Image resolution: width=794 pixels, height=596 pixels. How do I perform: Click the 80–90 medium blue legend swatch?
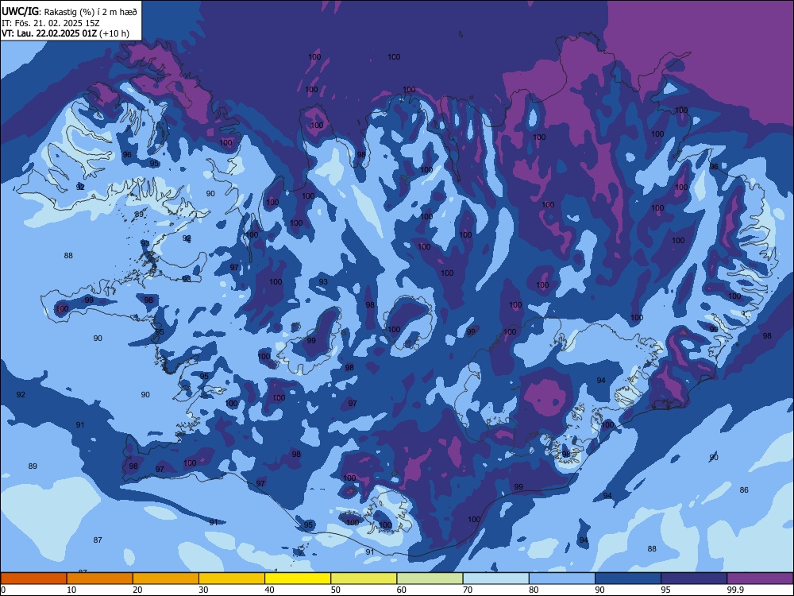(562, 579)
